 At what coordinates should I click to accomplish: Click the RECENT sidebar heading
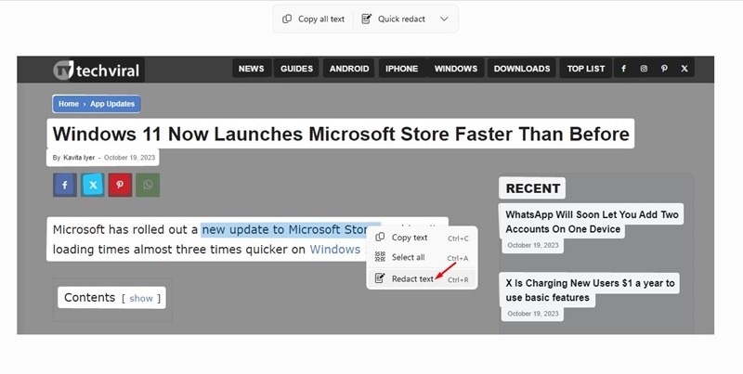pos(532,188)
